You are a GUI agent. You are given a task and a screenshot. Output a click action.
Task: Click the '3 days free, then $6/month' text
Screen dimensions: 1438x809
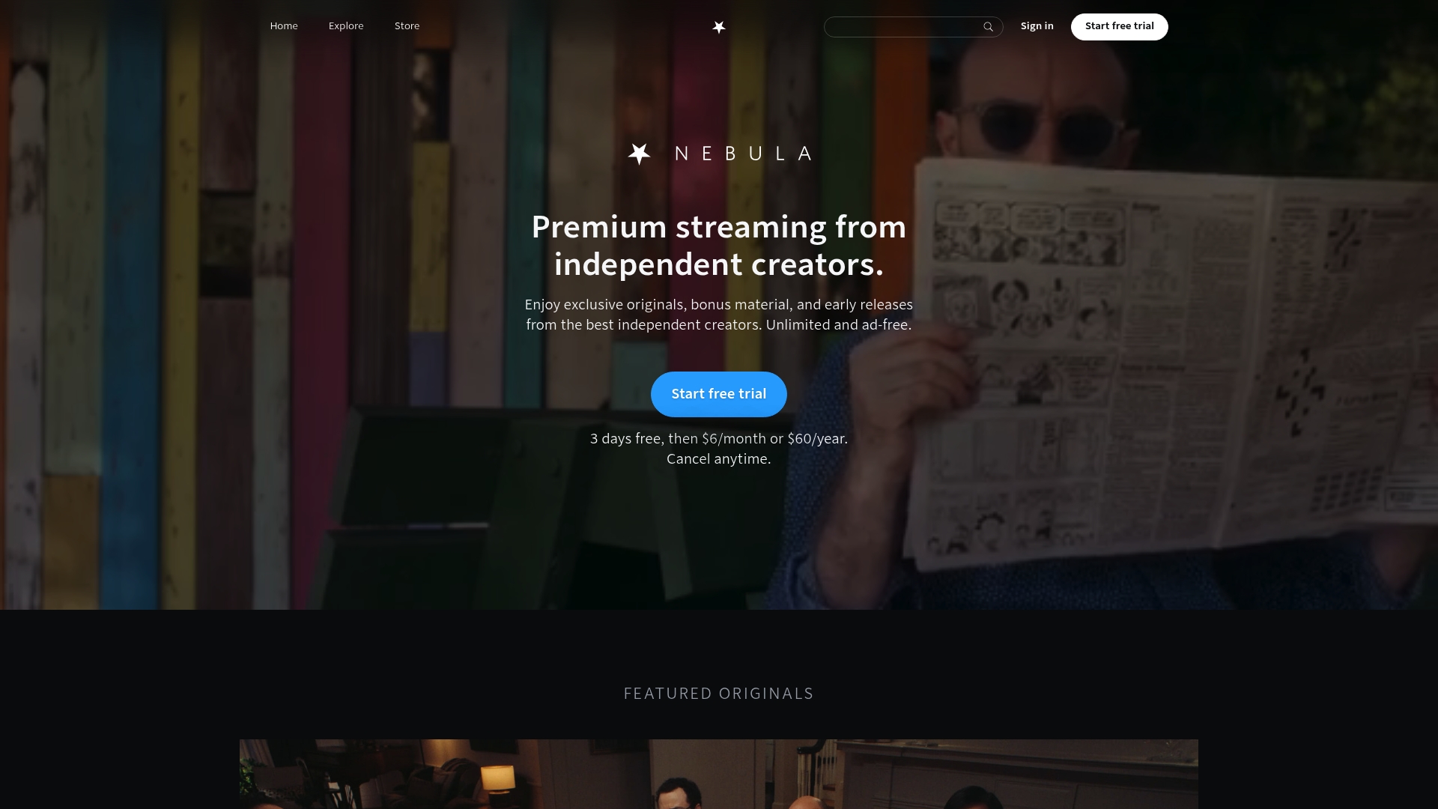pos(678,439)
